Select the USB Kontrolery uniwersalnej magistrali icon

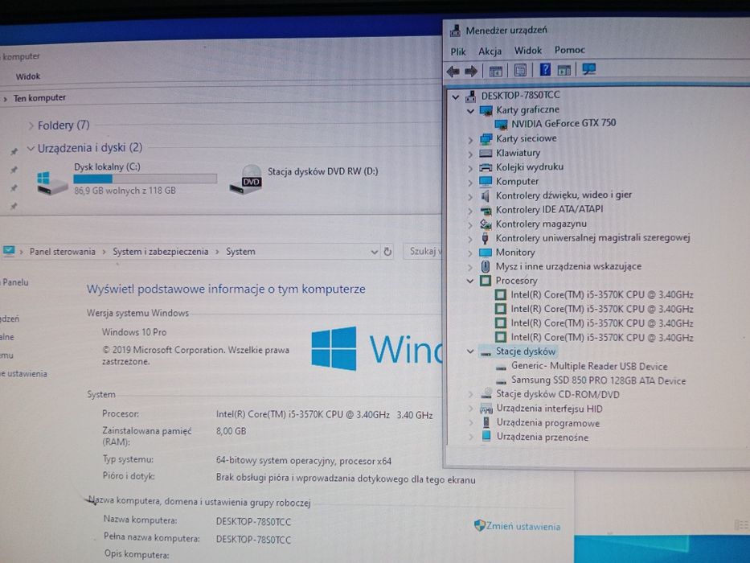485,238
